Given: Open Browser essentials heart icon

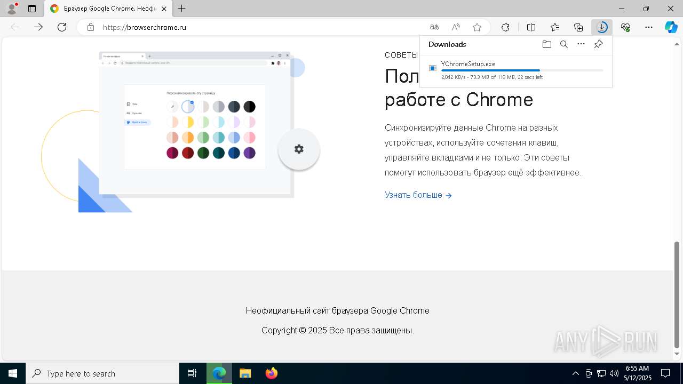Looking at the screenshot, I should [x=625, y=27].
